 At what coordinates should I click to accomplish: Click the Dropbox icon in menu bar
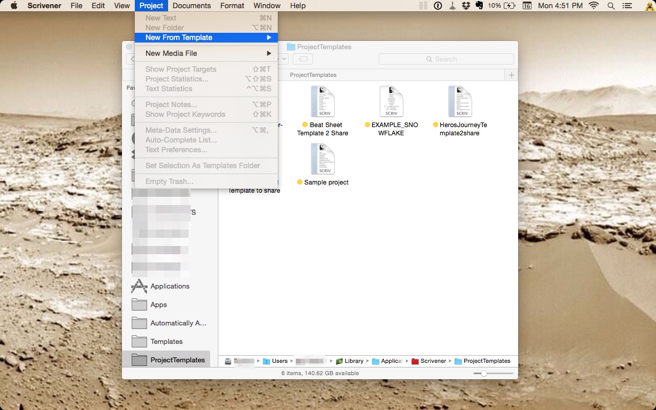(x=466, y=6)
